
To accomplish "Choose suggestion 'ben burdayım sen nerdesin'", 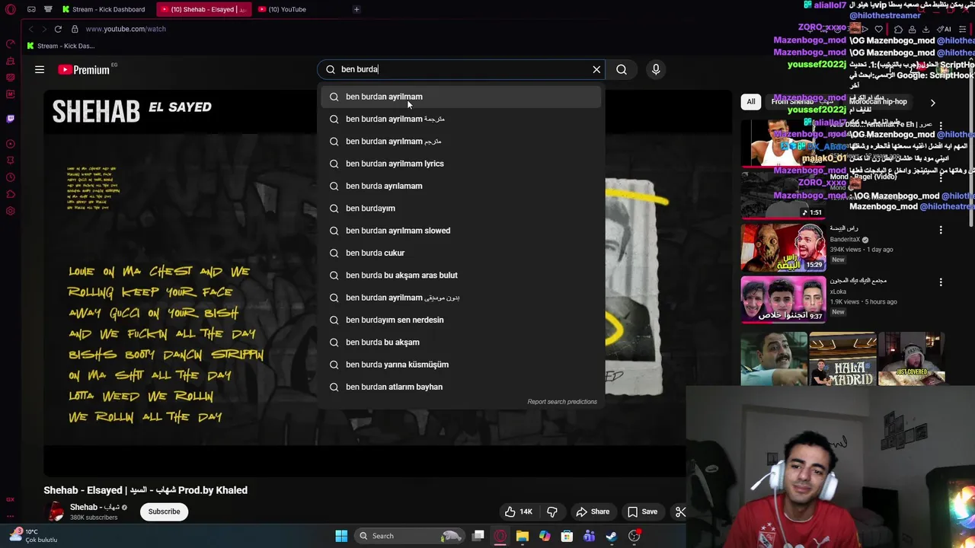I will (x=461, y=320).
